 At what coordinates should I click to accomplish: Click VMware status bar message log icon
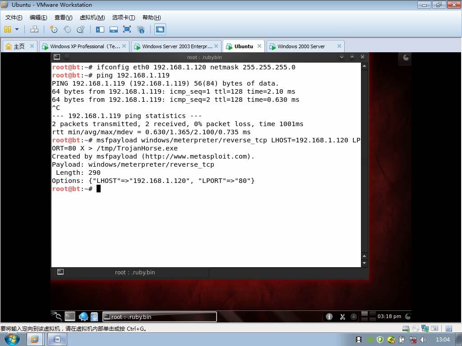[449, 328]
